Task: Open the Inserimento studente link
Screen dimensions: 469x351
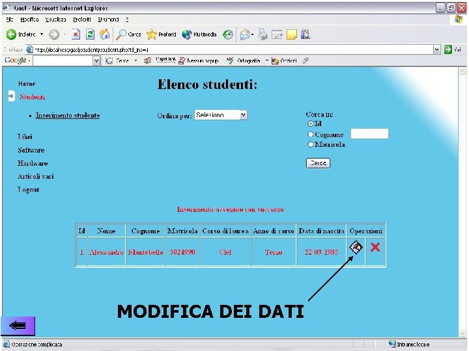Action: tap(68, 116)
